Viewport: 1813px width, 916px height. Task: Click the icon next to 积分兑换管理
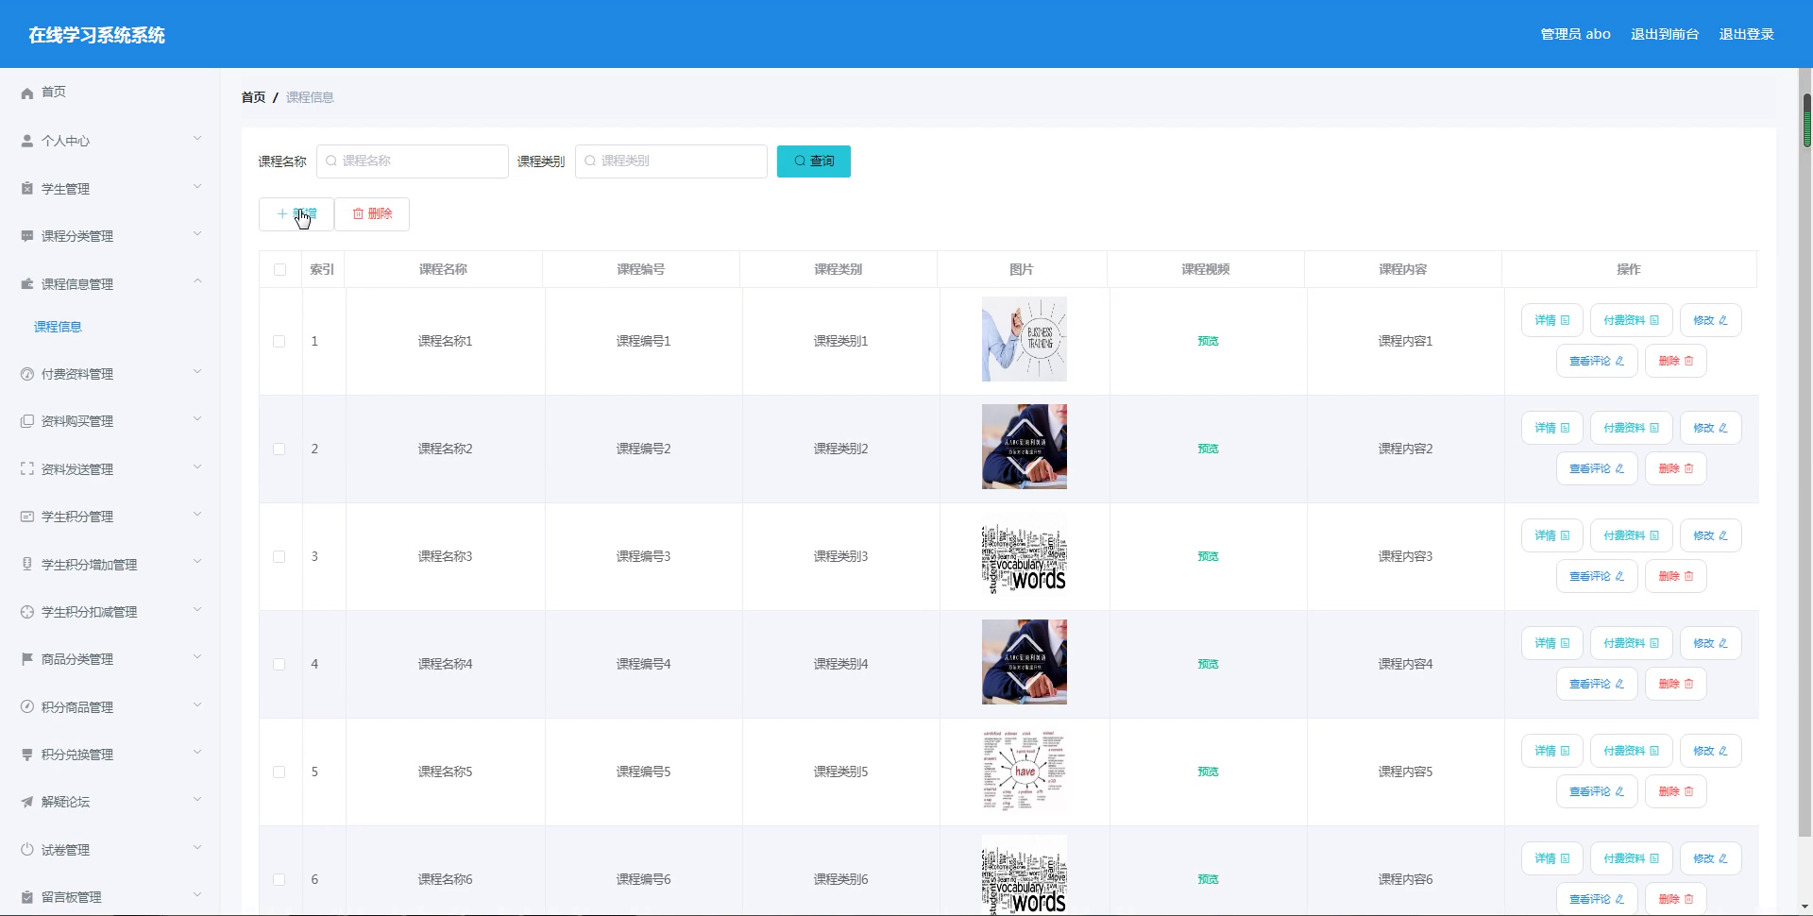click(27, 755)
